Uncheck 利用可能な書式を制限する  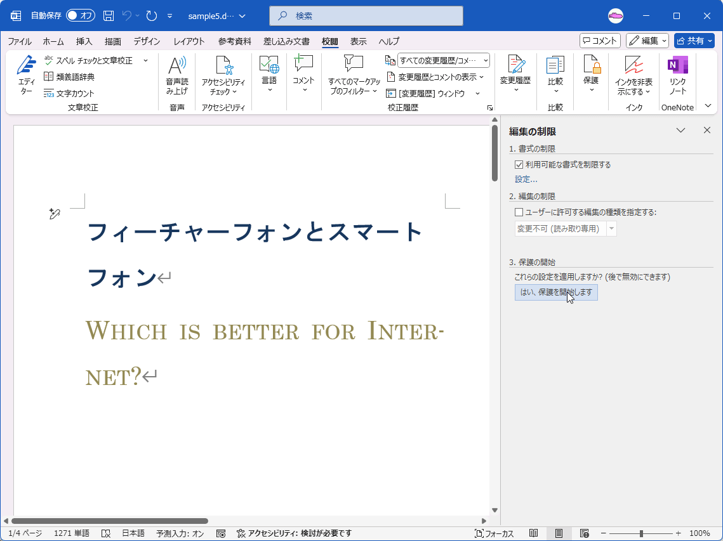519,164
